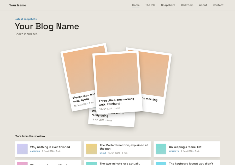
Task: Click the '9 Jun 2026 · 3 min' post date
Action: [x=51, y=151]
